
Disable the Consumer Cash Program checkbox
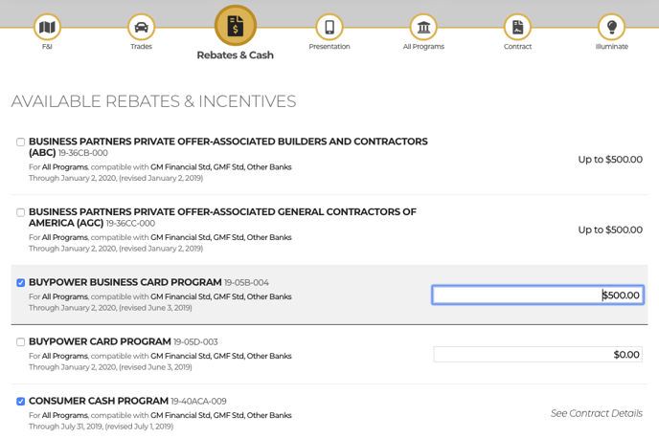click(20, 402)
